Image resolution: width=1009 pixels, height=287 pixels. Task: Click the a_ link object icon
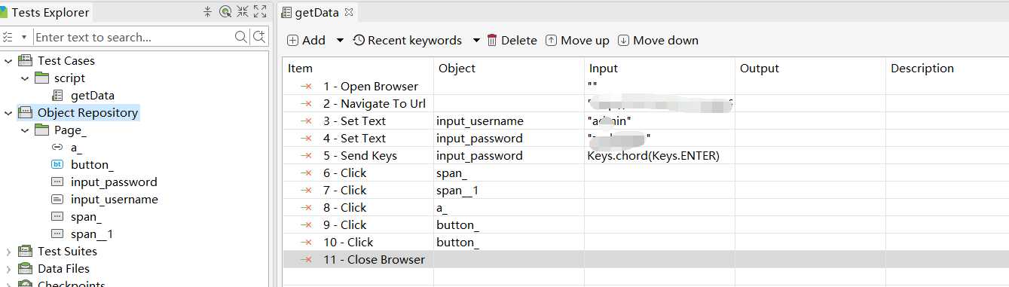click(x=57, y=147)
